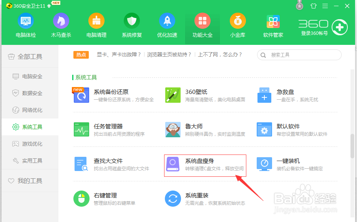The image size is (357, 222).
Task: Launch 急救盘 tool icon
Action: point(264,95)
